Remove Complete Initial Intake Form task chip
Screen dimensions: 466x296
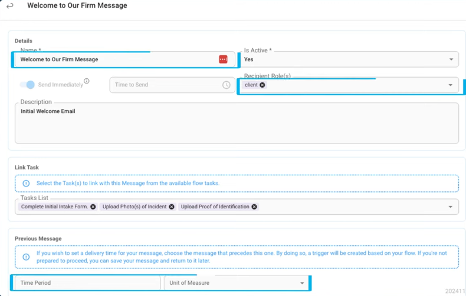93,207
